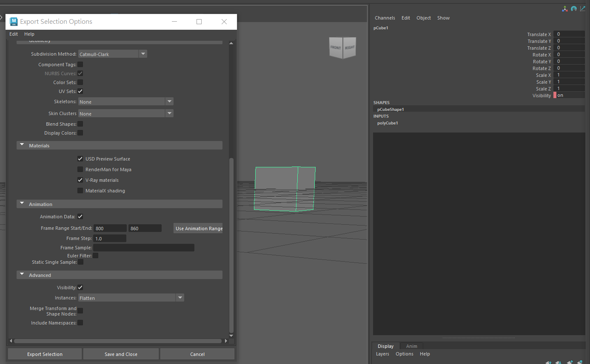Click the Frame Sample text field
590x364 pixels.
tap(144, 248)
